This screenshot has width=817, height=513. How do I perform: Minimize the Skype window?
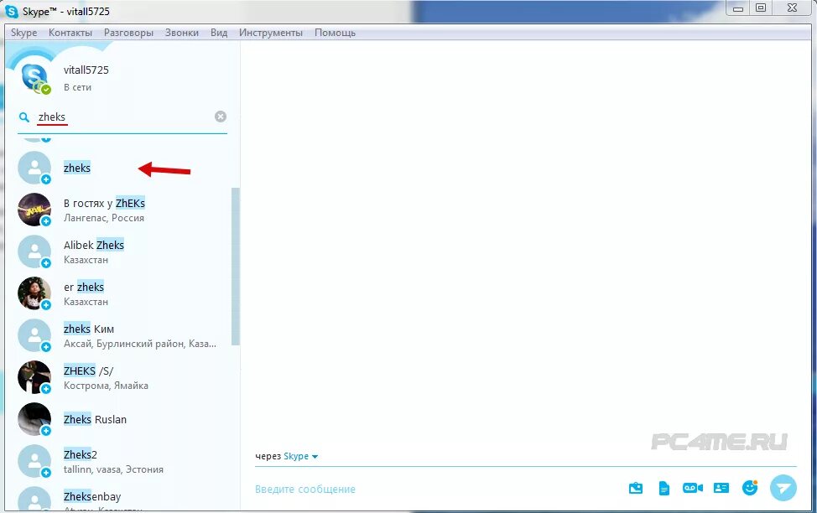coord(738,8)
